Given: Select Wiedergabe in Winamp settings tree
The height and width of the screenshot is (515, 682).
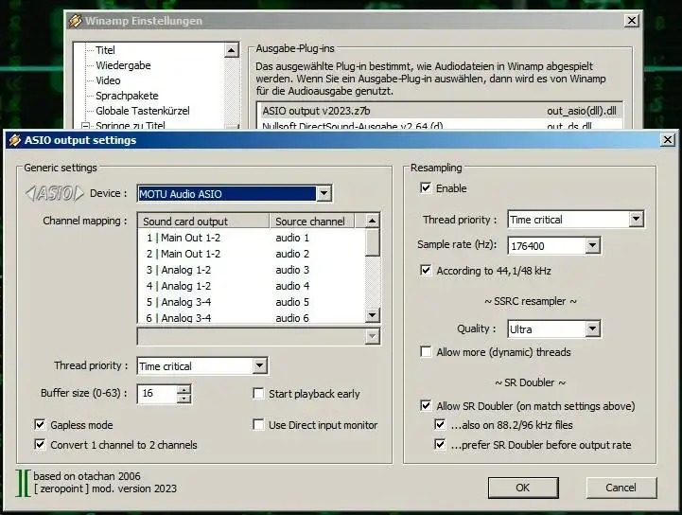Looking at the screenshot, I should (x=123, y=65).
